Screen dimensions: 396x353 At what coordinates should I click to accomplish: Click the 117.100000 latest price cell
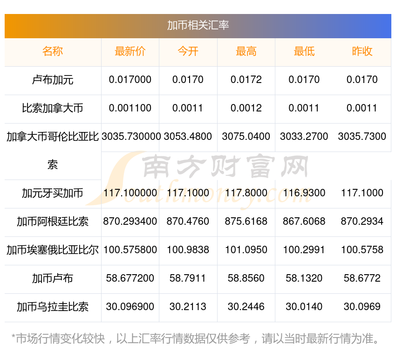pyautogui.click(x=130, y=193)
